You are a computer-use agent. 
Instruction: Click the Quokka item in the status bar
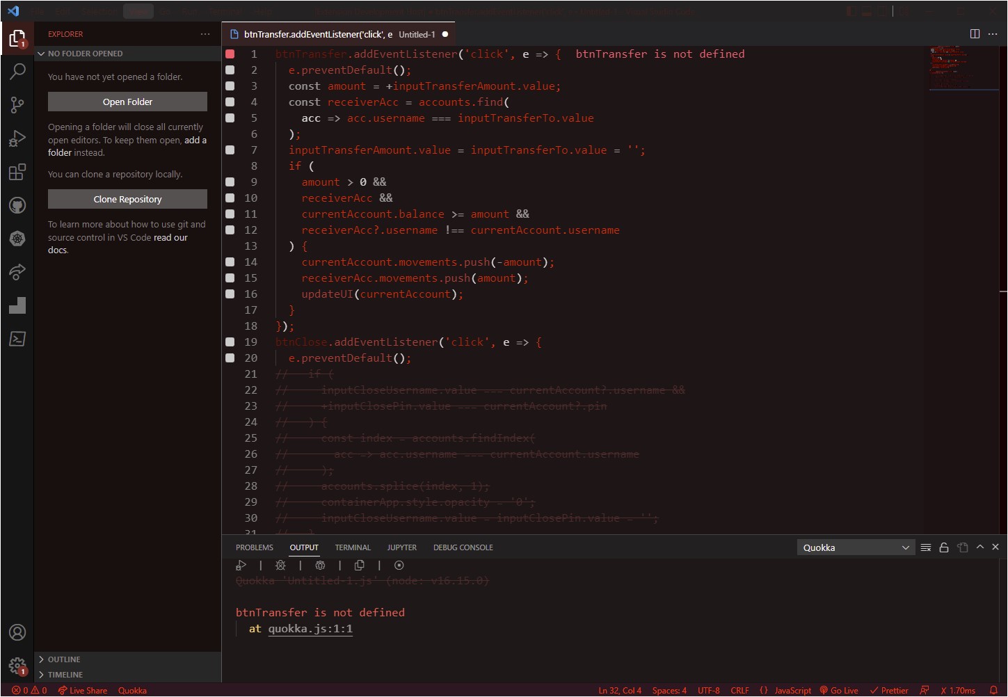[132, 690]
